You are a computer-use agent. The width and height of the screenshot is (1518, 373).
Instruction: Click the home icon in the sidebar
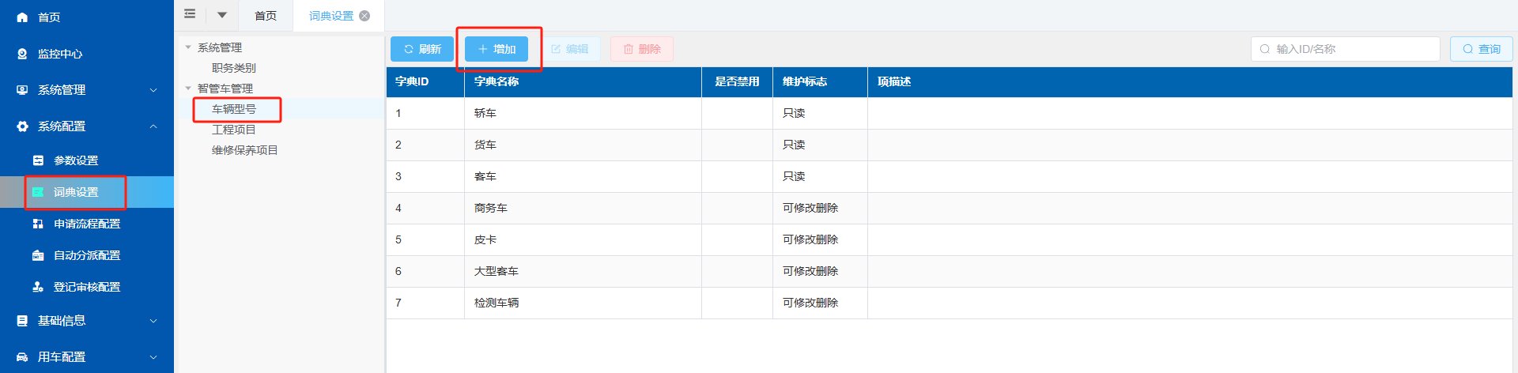(x=22, y=17)
